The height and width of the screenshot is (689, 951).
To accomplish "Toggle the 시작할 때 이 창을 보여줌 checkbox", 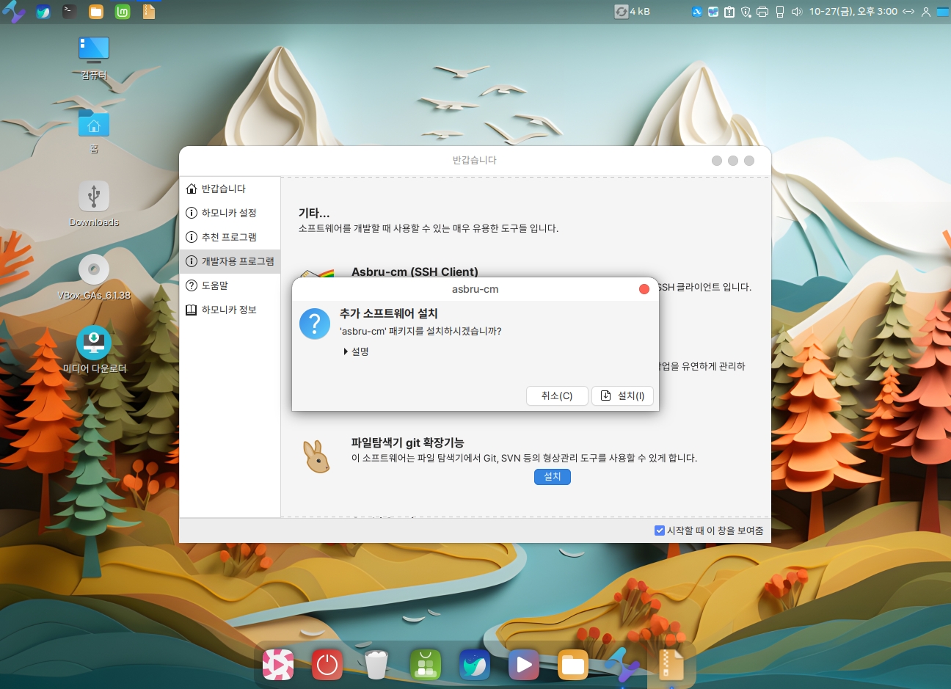I will click(659, 531).
